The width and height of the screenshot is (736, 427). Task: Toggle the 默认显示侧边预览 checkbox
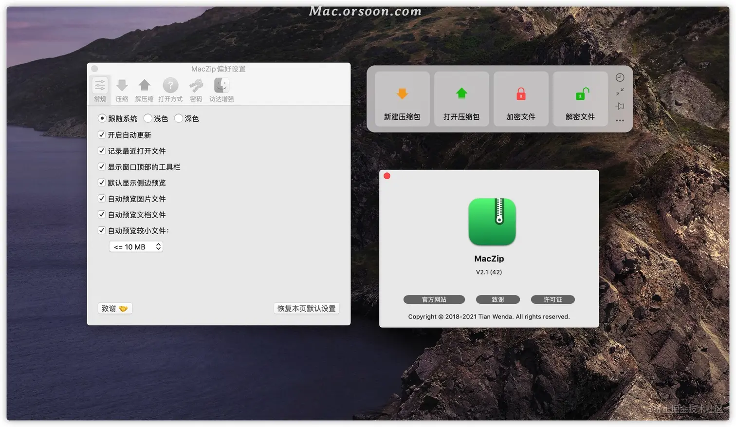[x=102, y=183]
